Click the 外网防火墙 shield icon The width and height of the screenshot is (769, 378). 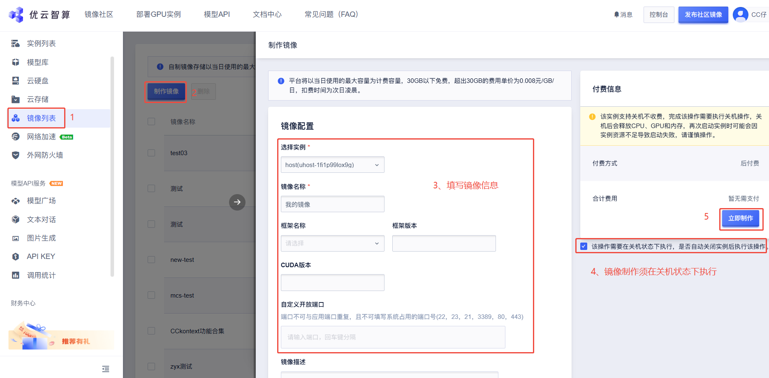tap(16, 155)
